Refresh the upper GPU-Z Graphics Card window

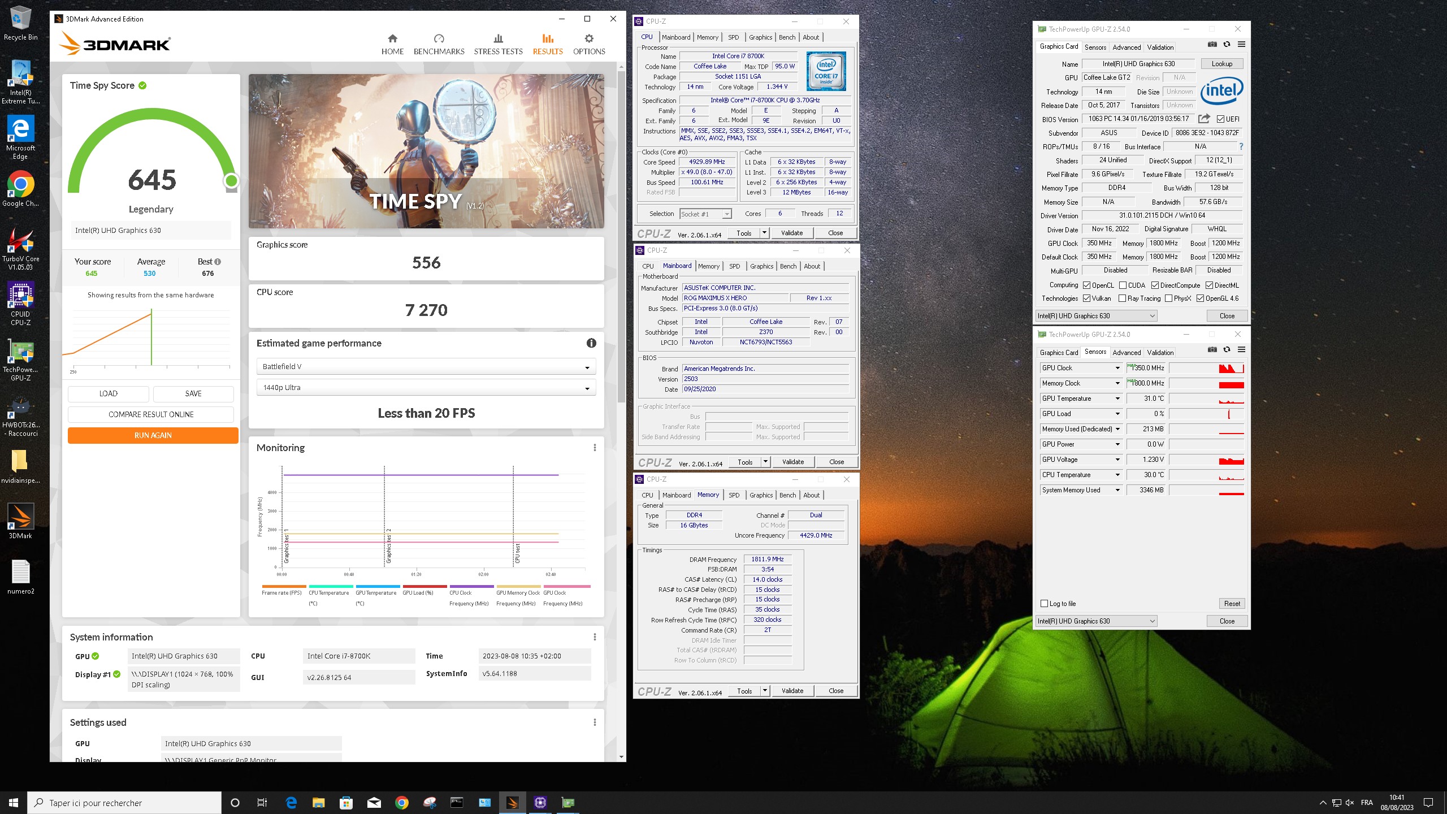[x=1227, y=44]
